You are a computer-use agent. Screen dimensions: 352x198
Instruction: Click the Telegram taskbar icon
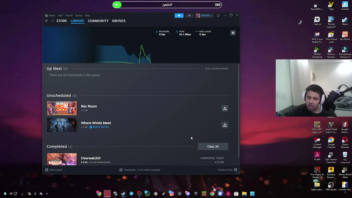(131, 194)
